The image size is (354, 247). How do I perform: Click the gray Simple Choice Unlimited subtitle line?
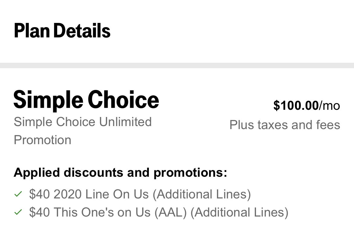point(83,122)
